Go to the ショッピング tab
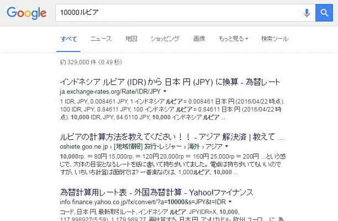The height and width of the screenshot is (221, 338). pyautogui.click(x=165, y=39)
